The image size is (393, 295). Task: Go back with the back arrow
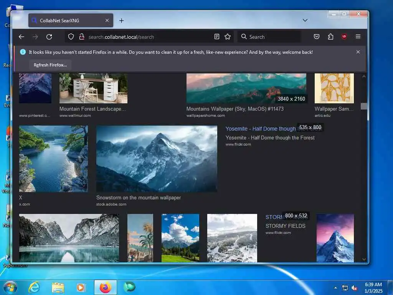click(x=21, y=37)
